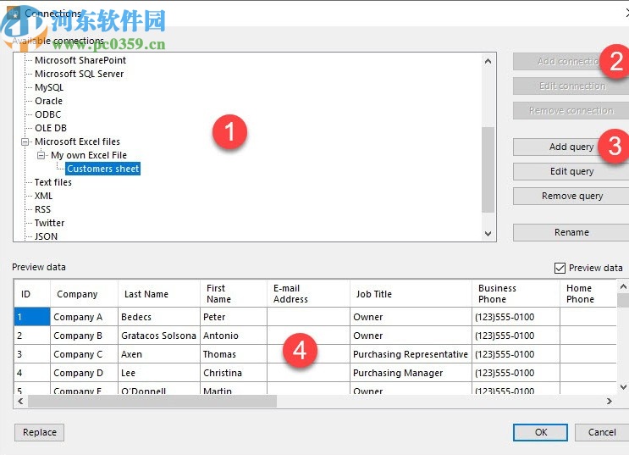Click Replace button
This screenshot has width=629, height=455.
39,432
